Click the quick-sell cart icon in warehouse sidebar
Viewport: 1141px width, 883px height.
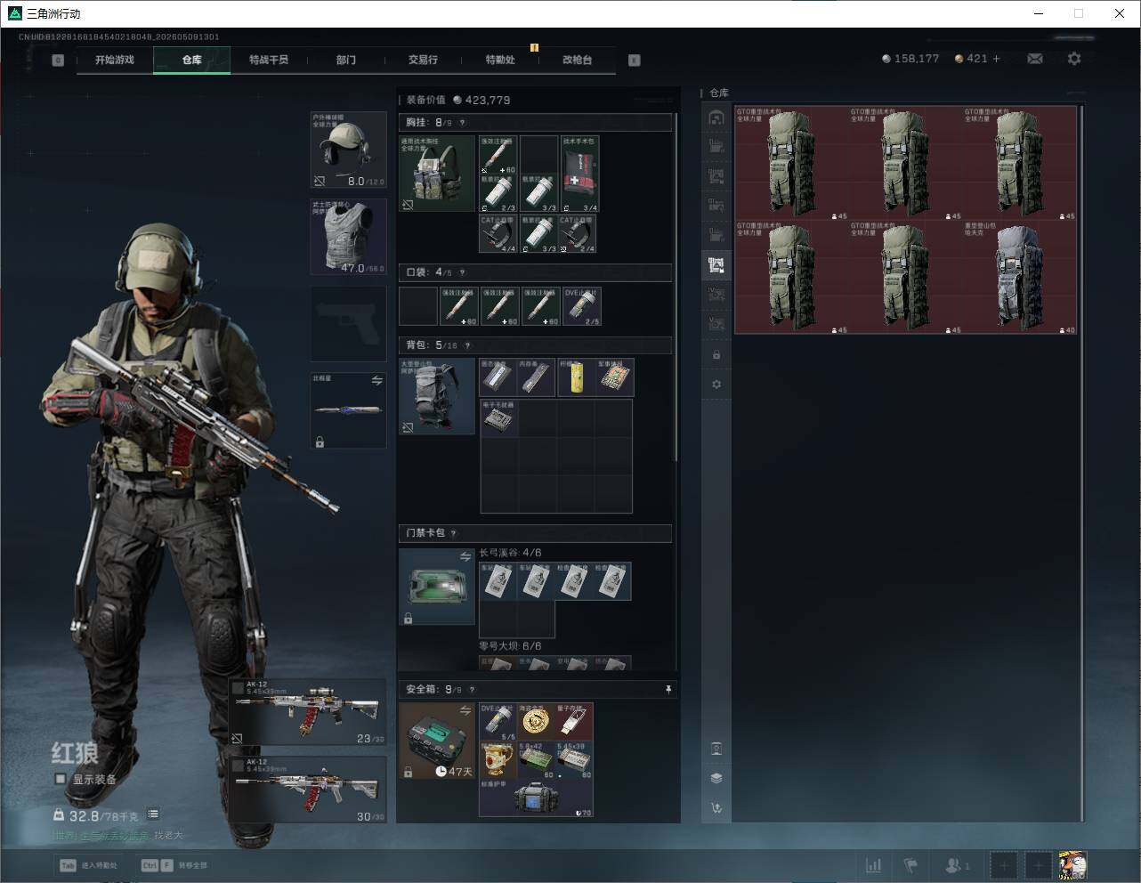pyautogui.click(x=716, y=808)
